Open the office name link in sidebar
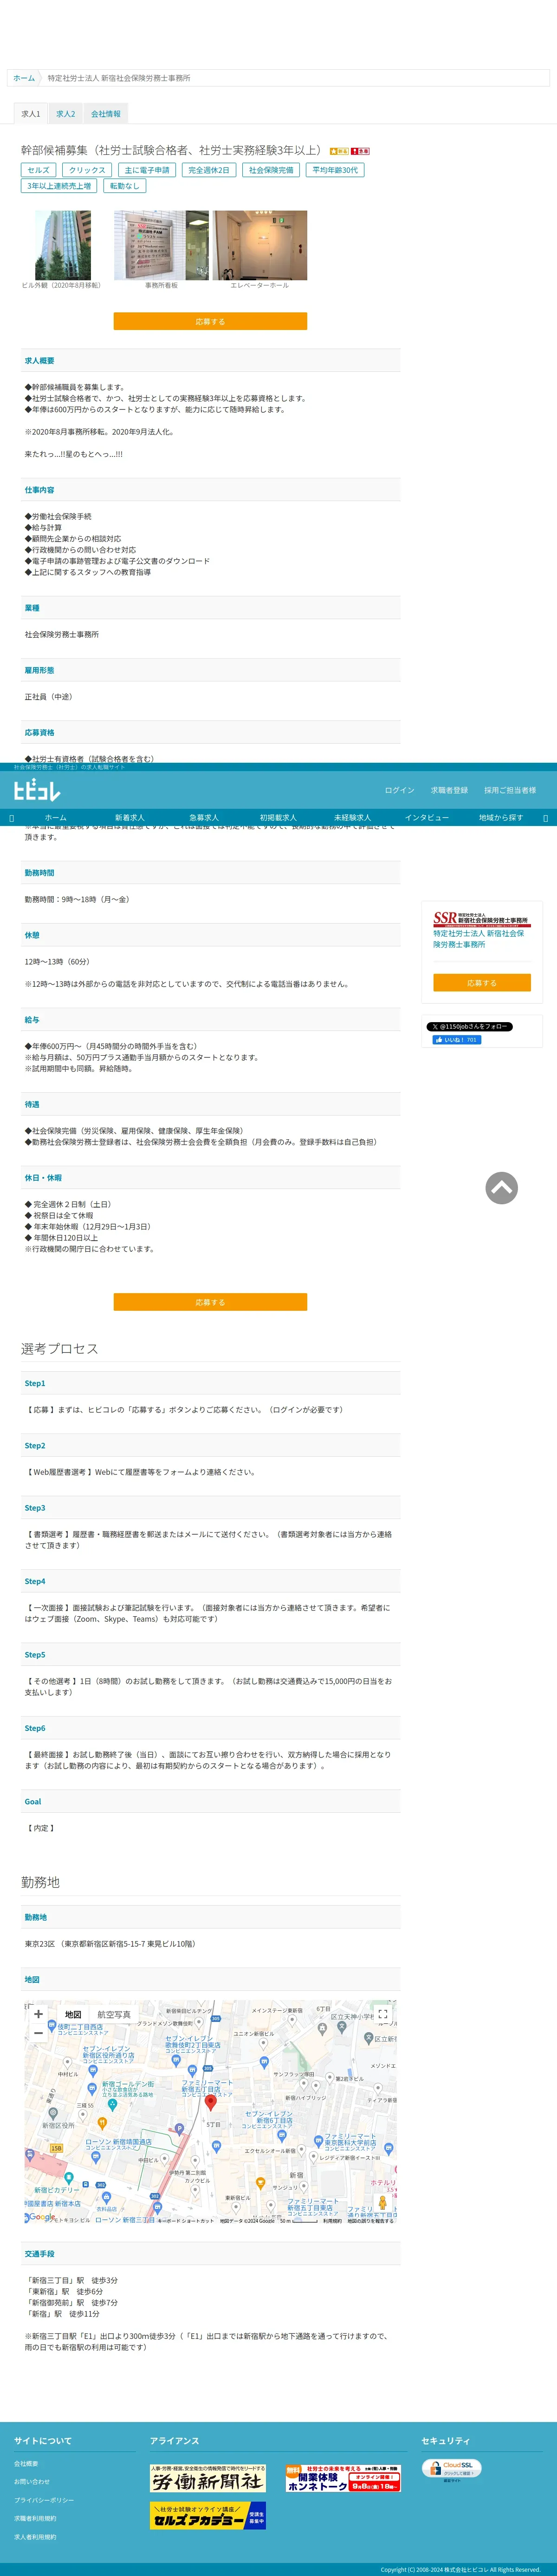The height and width of the screenshot is (2576, 557). pos(478,939)
